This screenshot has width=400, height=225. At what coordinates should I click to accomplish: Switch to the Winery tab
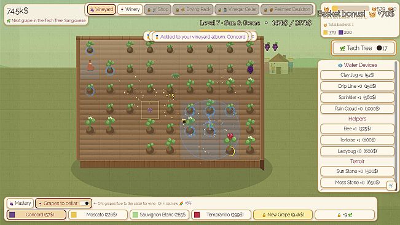coord(130,9)
